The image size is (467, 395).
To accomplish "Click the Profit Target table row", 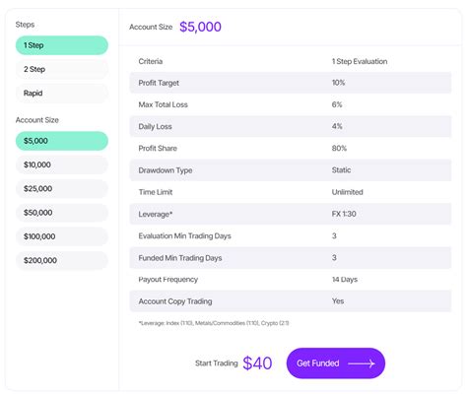I will 291,83.
